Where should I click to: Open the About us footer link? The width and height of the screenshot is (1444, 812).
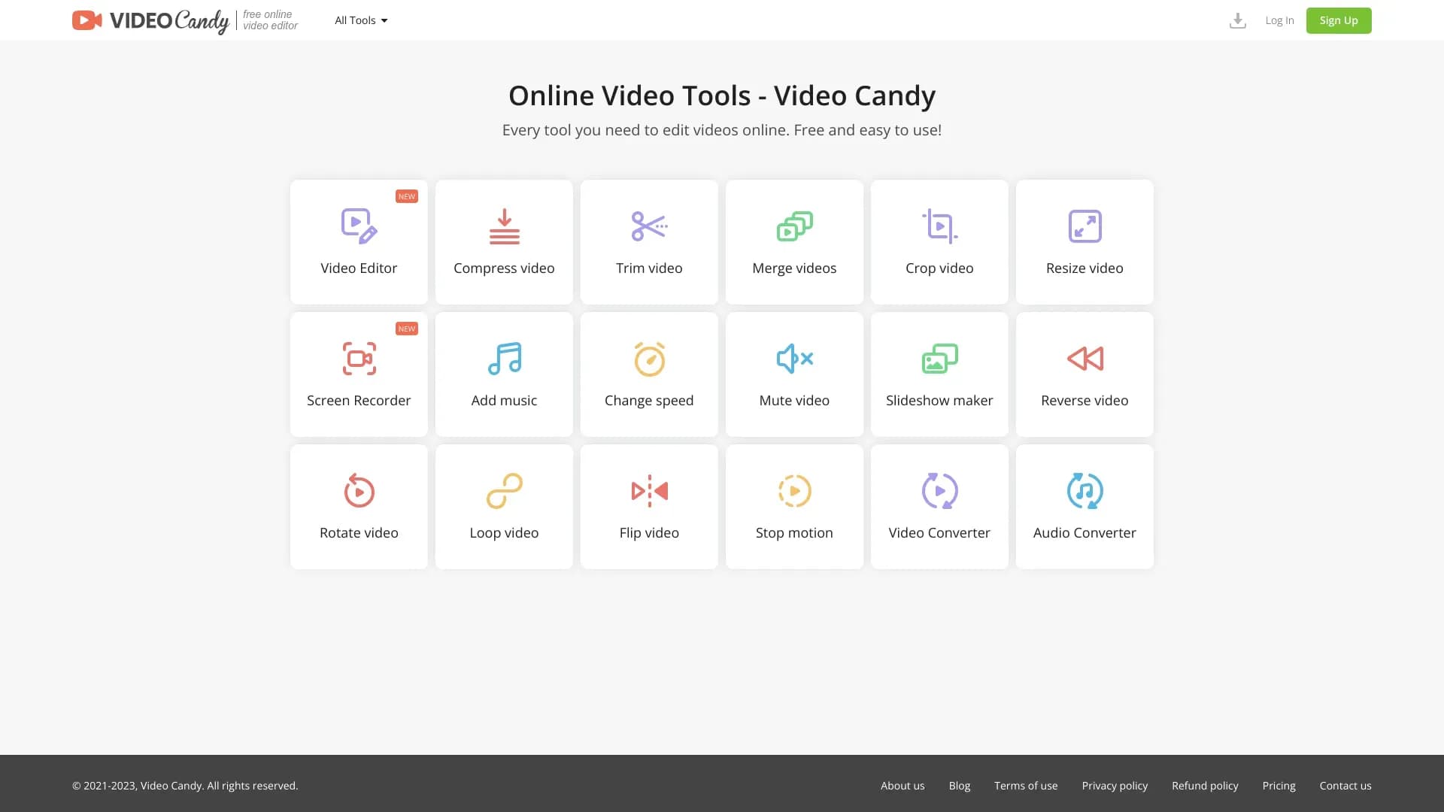(902, 786)
